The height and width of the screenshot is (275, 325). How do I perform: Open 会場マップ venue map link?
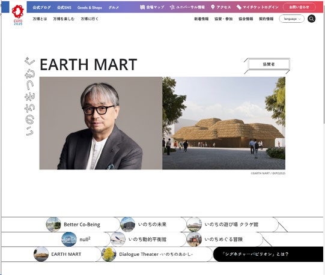click(x=152, y=7)
